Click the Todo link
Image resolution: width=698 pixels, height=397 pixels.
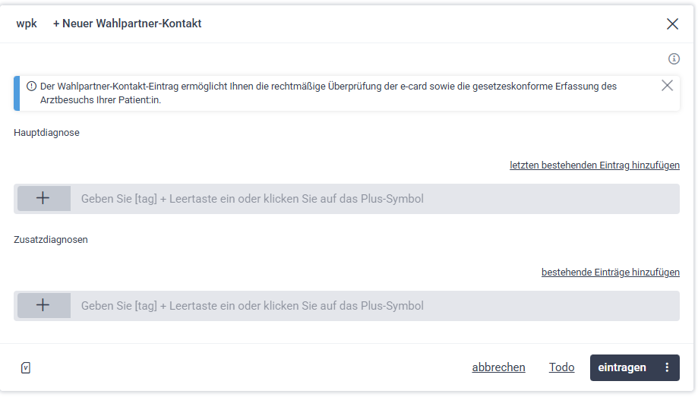click(562, 368)
